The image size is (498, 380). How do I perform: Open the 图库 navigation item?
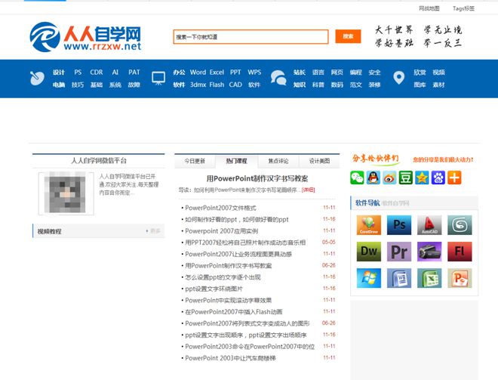click(420, 85)
